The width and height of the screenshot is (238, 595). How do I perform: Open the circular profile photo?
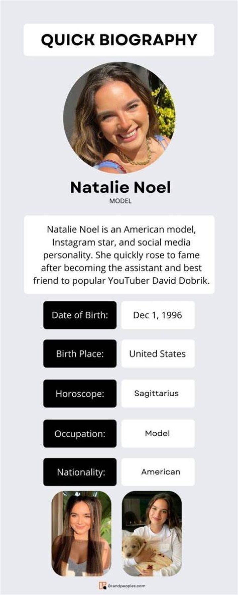tap(119, 118)
